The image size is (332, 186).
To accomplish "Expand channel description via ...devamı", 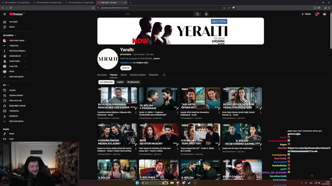I will (156, 59).
